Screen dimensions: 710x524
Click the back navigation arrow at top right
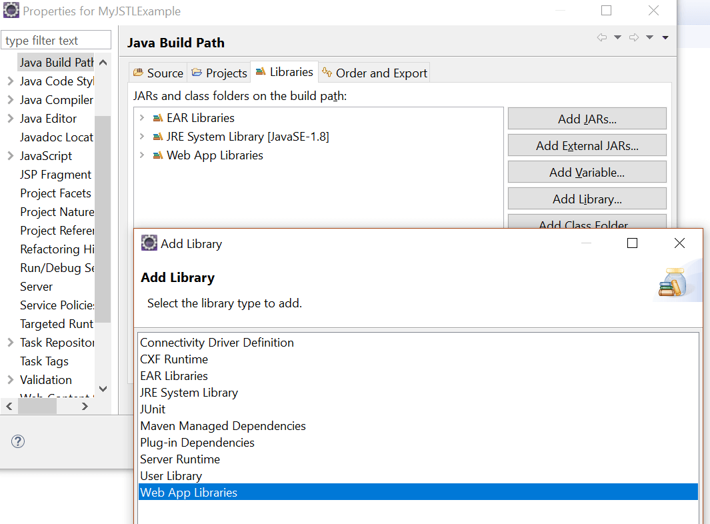pos(602,38)
